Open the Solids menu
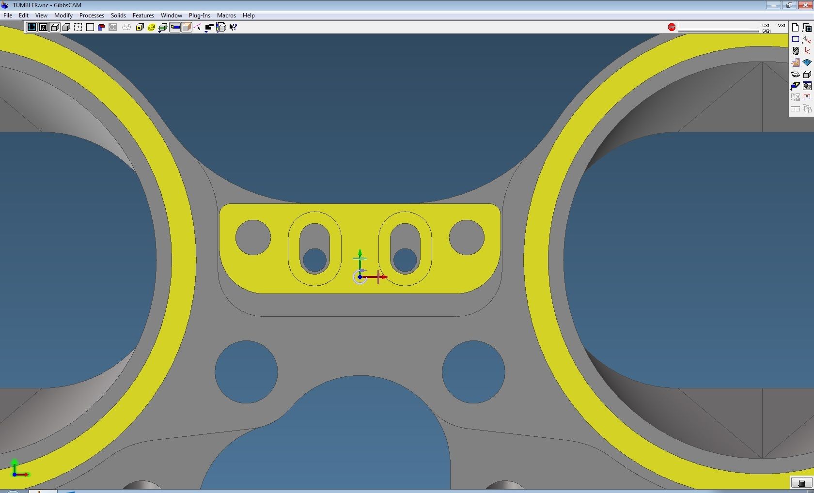814x493 pixels. pyautogui.click(x=118, y=15)
